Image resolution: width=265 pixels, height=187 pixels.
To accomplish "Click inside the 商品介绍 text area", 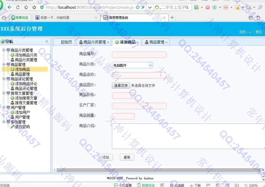I will click(188, 136).
